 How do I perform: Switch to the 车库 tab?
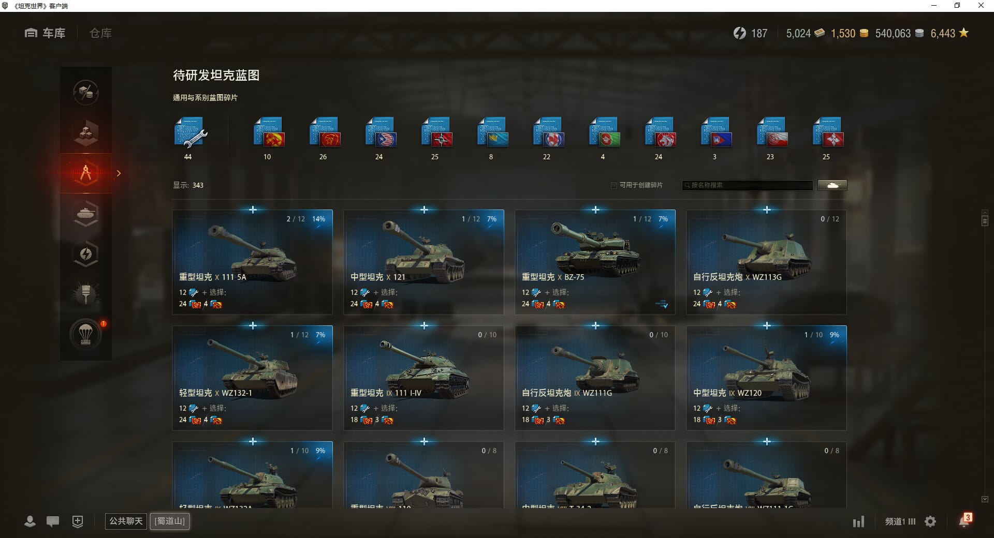[x=45, y=33]
